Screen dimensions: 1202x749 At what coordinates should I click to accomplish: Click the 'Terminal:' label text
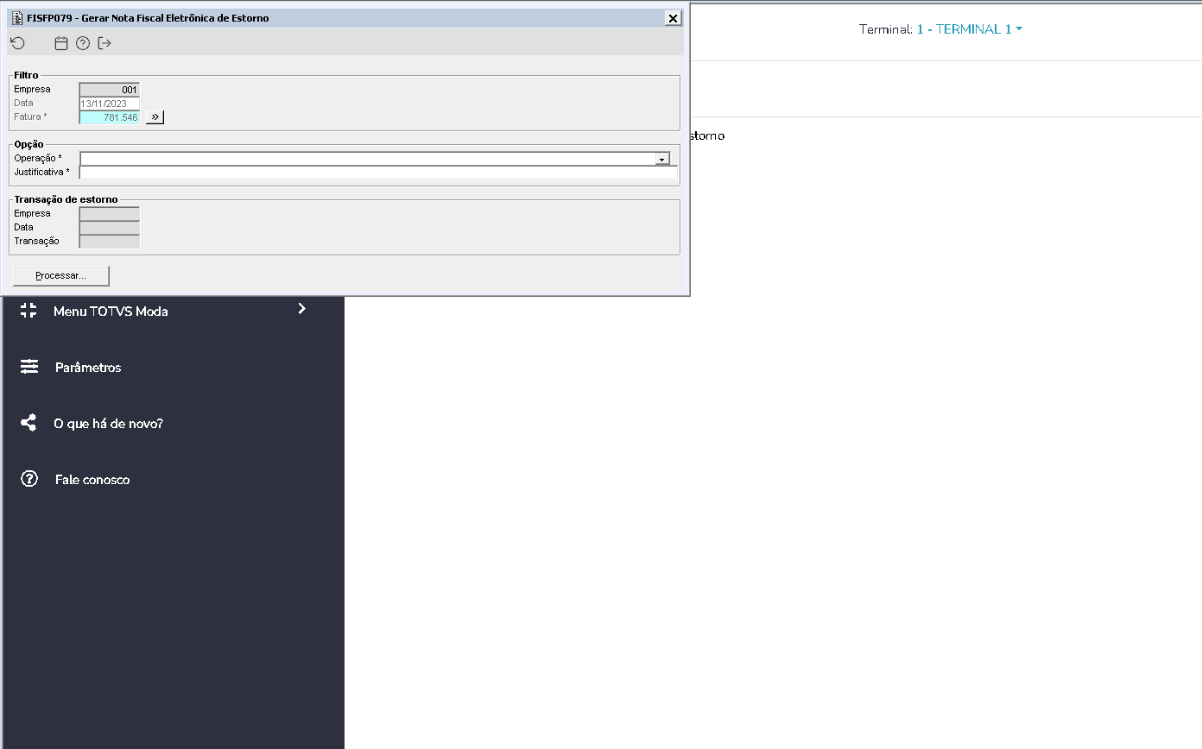pyautogui.click(x=886, y=29)
